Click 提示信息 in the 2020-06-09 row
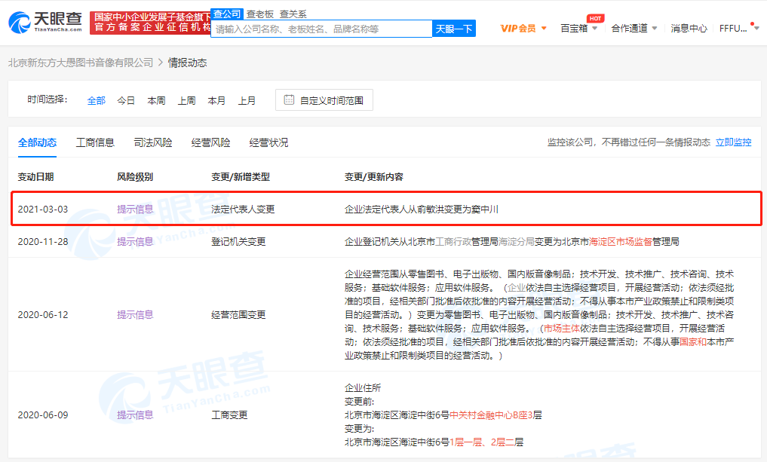The height and width of the screenshot is (462, 767). [x=135, y=415]
